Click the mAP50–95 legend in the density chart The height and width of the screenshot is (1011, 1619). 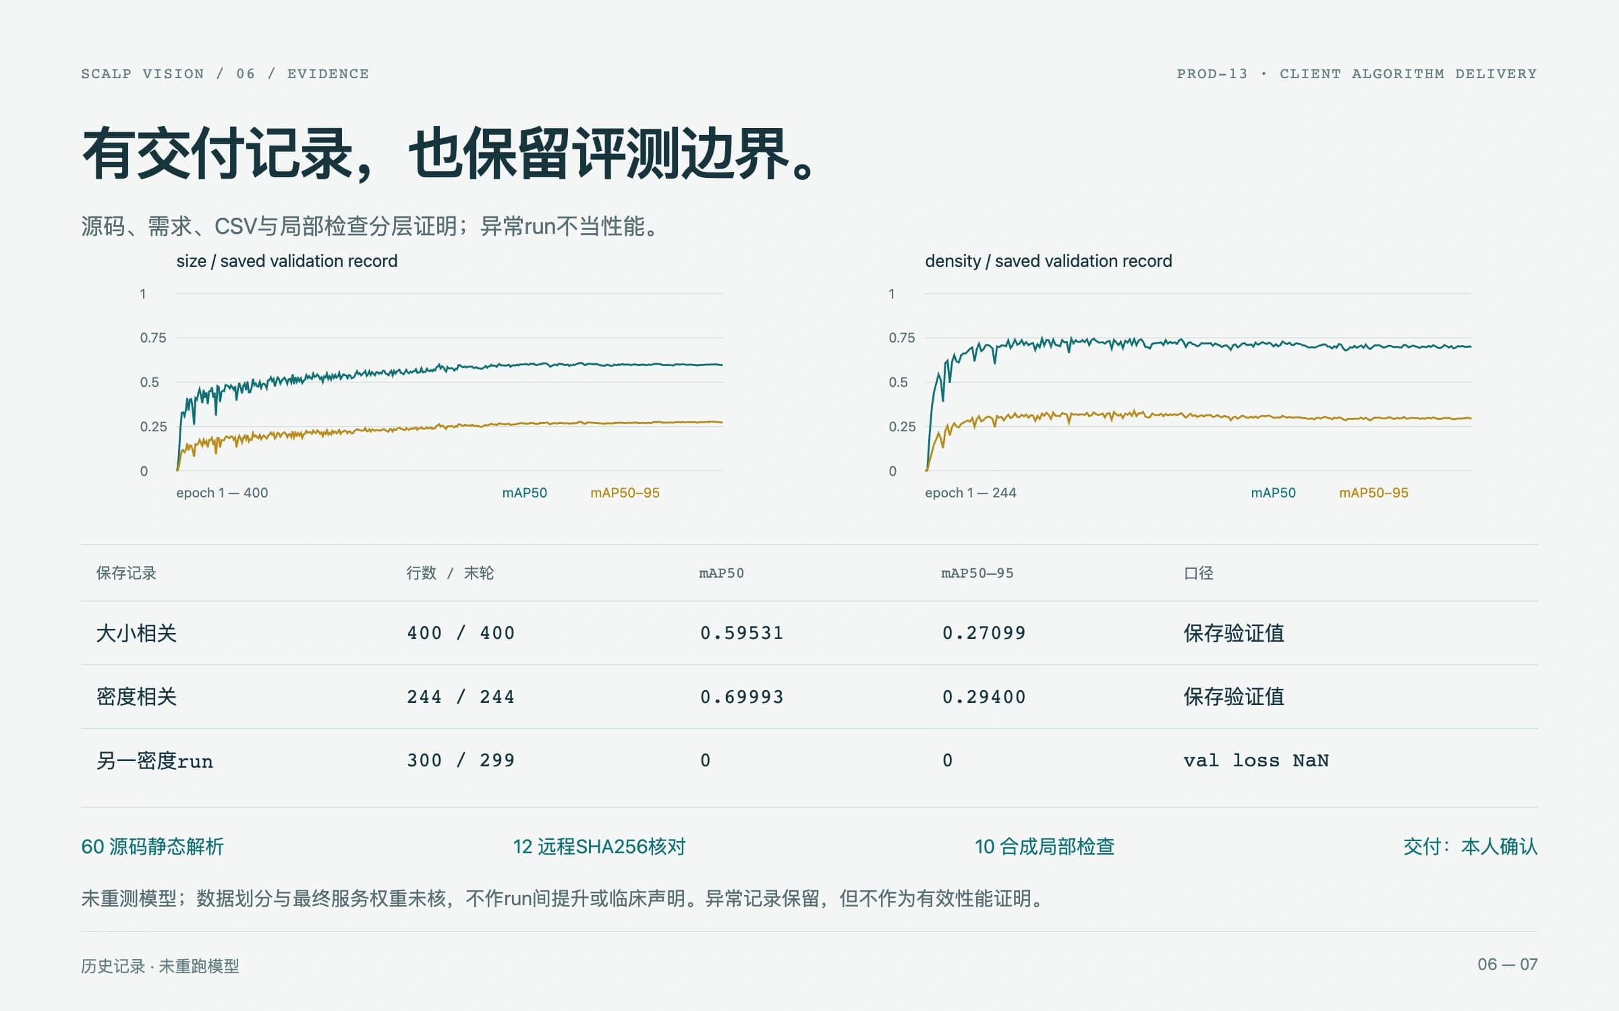coord(1373,493)
